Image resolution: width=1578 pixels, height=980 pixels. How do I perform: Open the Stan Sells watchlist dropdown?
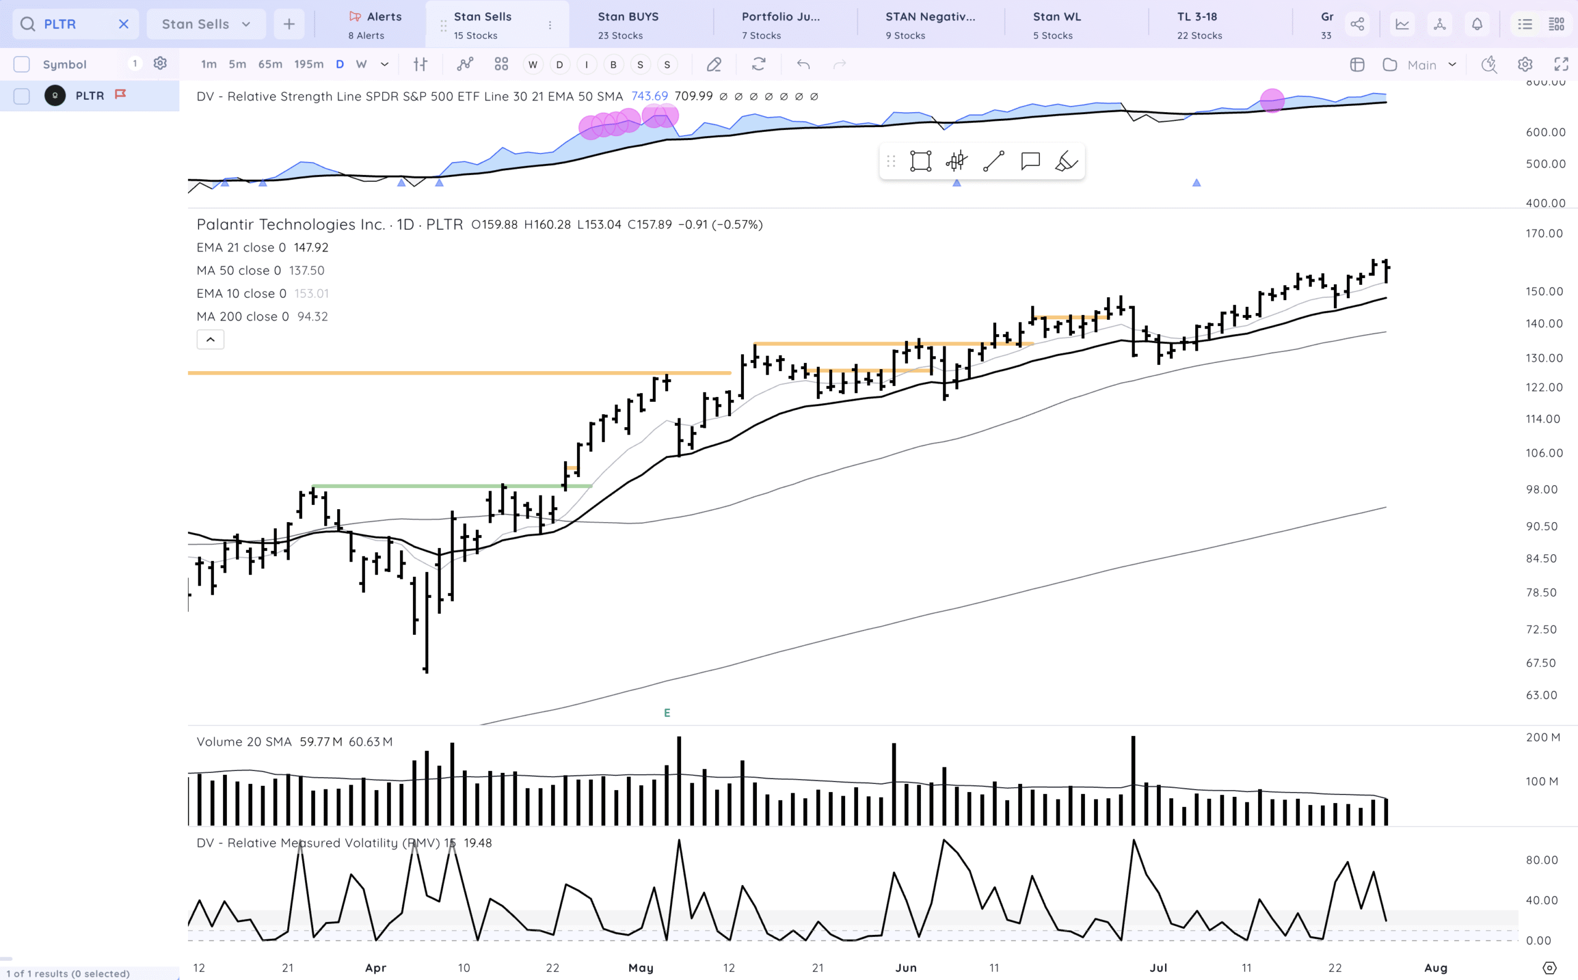(x=206, y=24)
